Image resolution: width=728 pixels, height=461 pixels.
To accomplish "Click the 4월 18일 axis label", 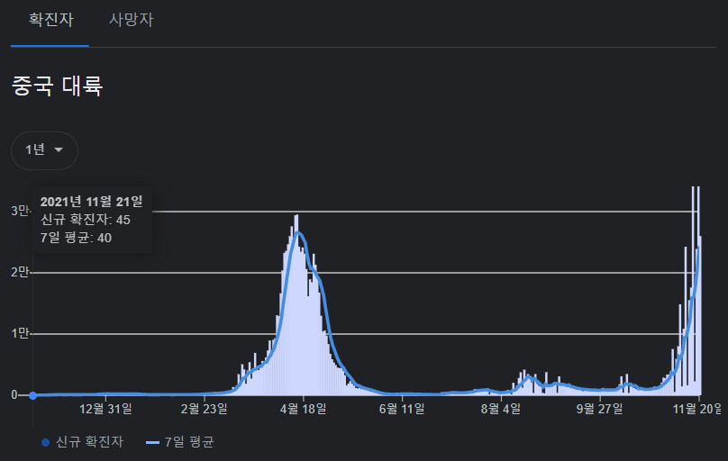I will click(303, 409).
